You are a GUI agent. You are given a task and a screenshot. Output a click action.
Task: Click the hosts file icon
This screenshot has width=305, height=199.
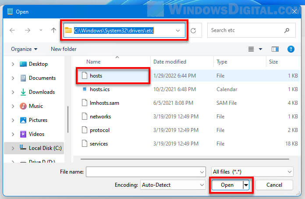(85, 75)
